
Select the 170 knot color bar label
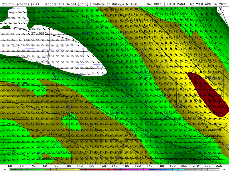(x=149, y=166)
